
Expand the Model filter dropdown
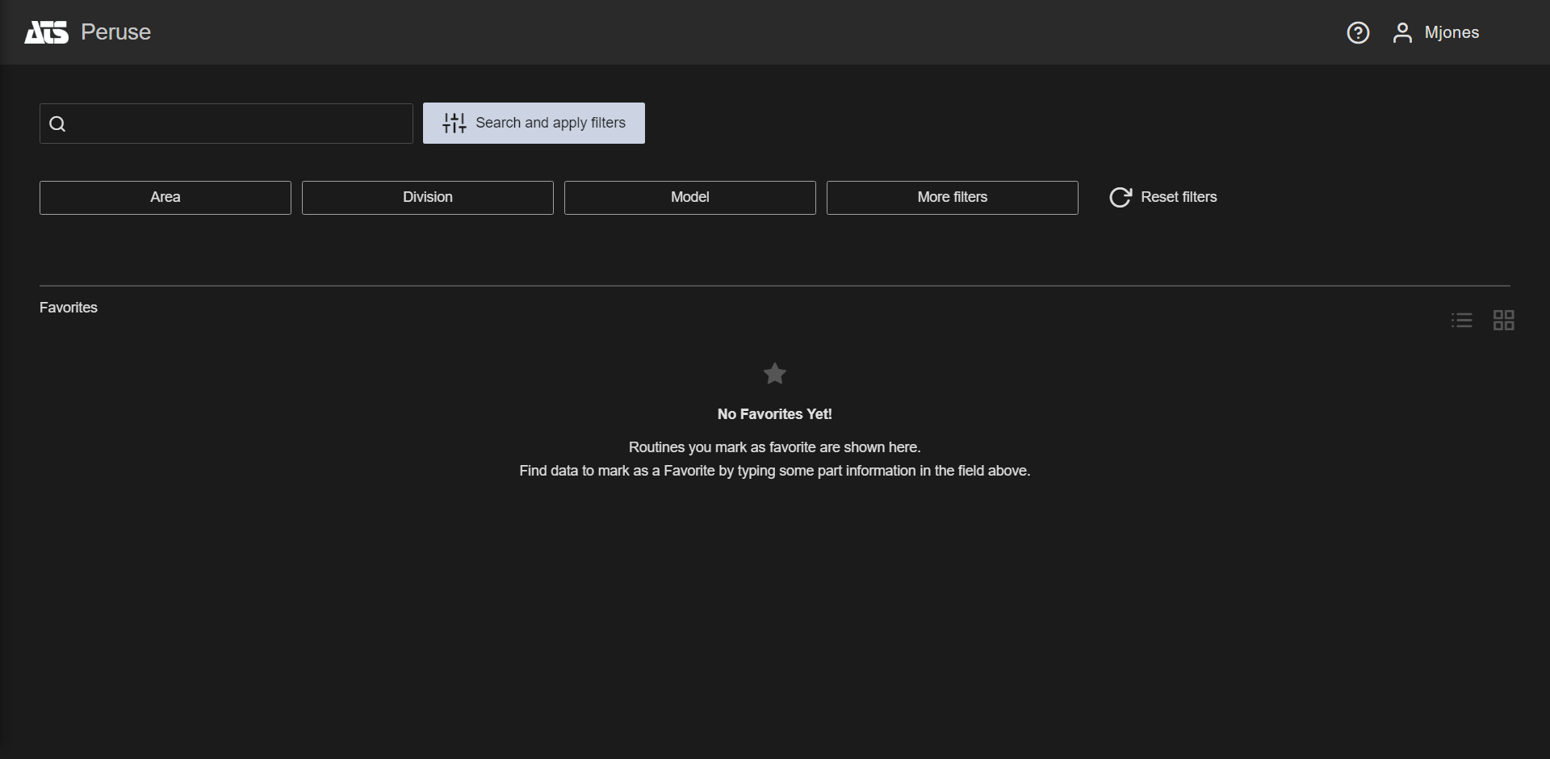[x=689, y=198]
